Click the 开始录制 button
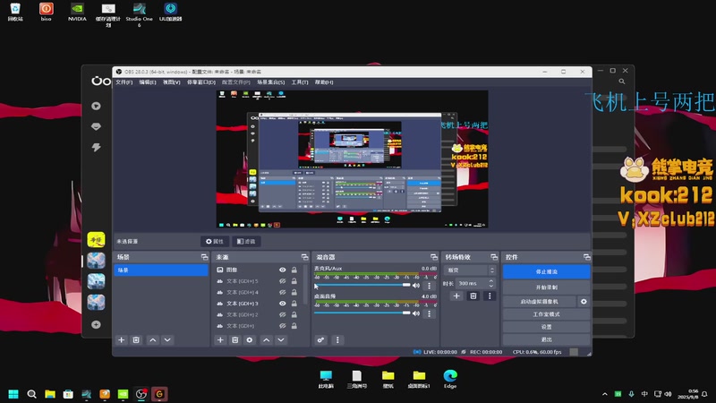 546,287
